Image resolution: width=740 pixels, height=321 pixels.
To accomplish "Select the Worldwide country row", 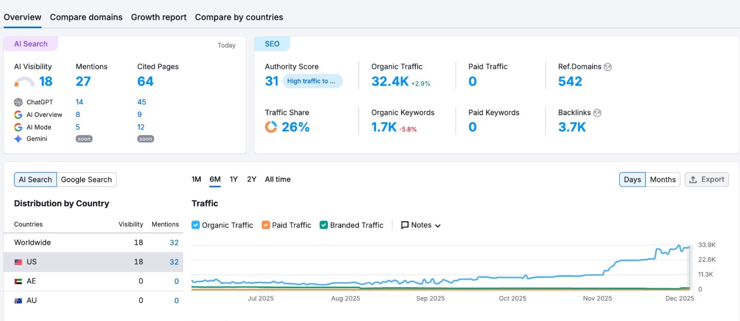I will (x=93, y=242).
